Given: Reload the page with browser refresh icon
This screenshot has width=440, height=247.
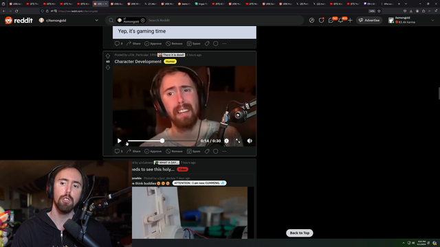Looking at the screenshot, I should click(16, 11).
